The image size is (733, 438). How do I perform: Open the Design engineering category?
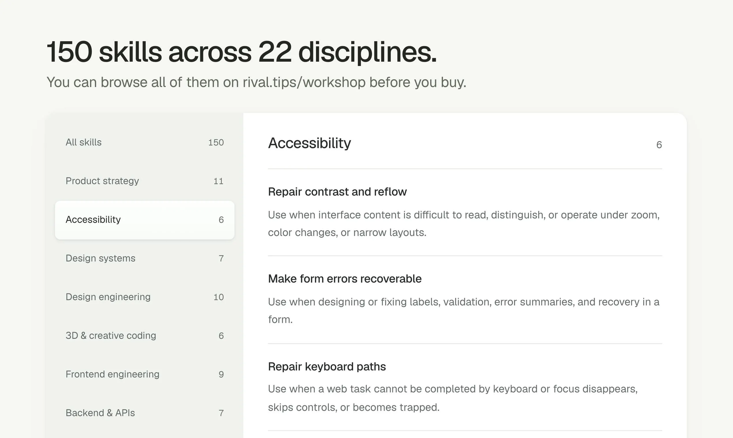coord(145,297)
